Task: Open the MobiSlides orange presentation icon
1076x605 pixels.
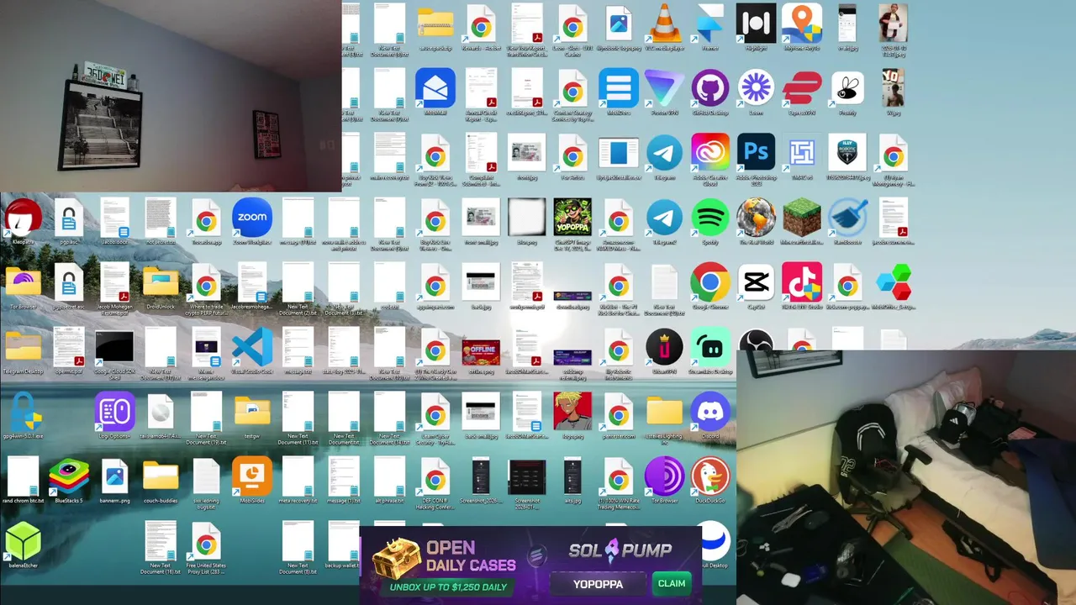Action: [252, 476]
